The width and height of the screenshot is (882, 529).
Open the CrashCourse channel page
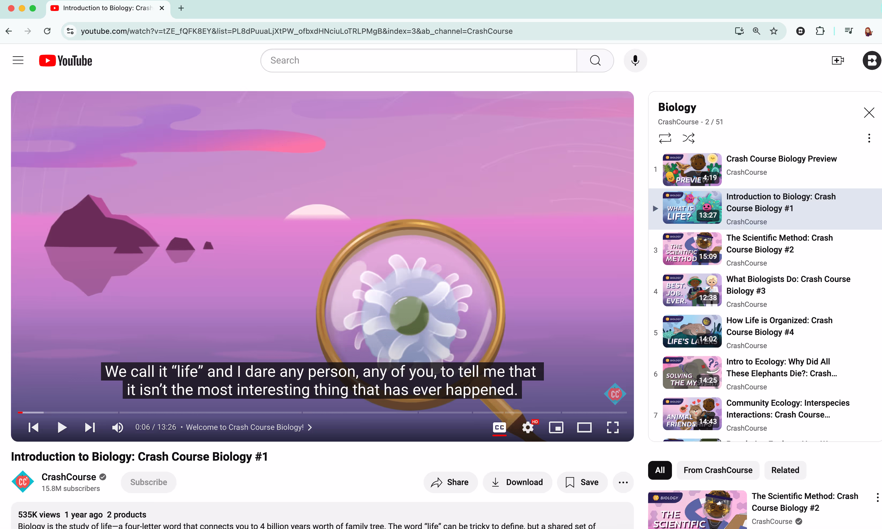pyautogui.click(x=69, y=476)
